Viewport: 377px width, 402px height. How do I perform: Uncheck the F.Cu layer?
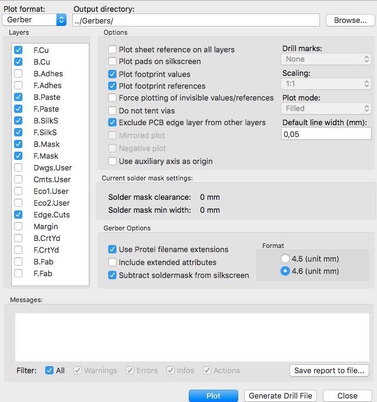point(18,50)
